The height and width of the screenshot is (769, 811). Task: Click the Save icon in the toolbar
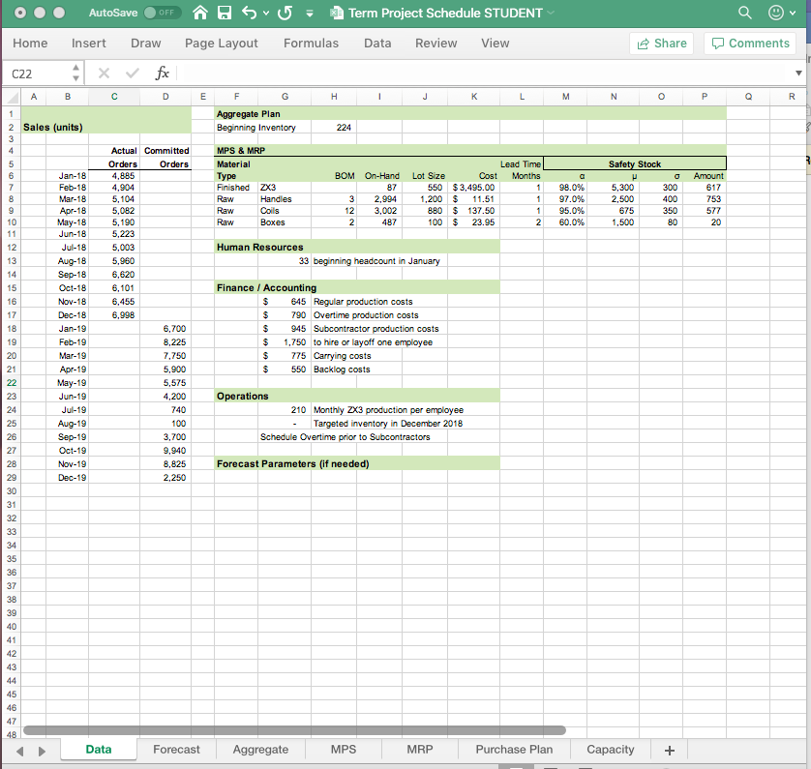[225, 13]
